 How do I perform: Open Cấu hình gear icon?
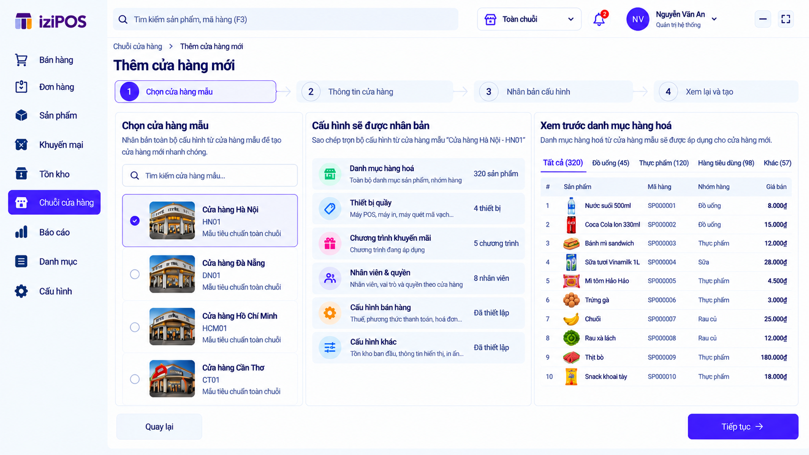pyautogui.click(x=21, y=291)
